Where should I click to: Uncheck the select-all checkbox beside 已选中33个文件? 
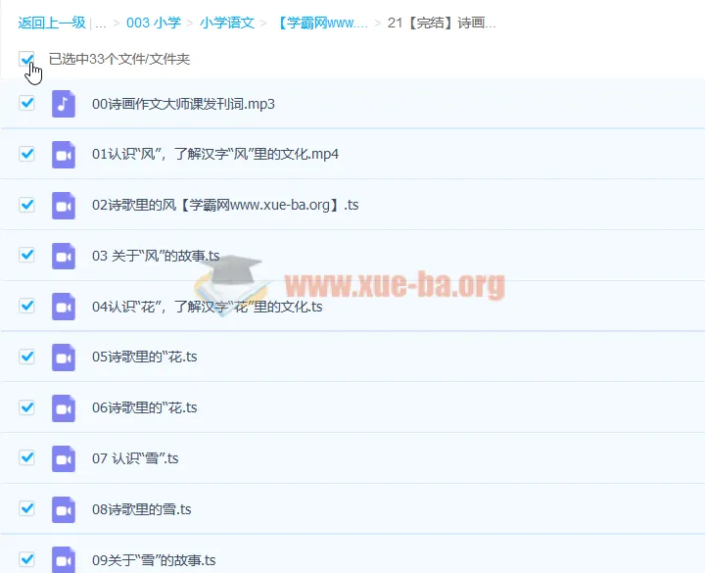tap(27, 59)
